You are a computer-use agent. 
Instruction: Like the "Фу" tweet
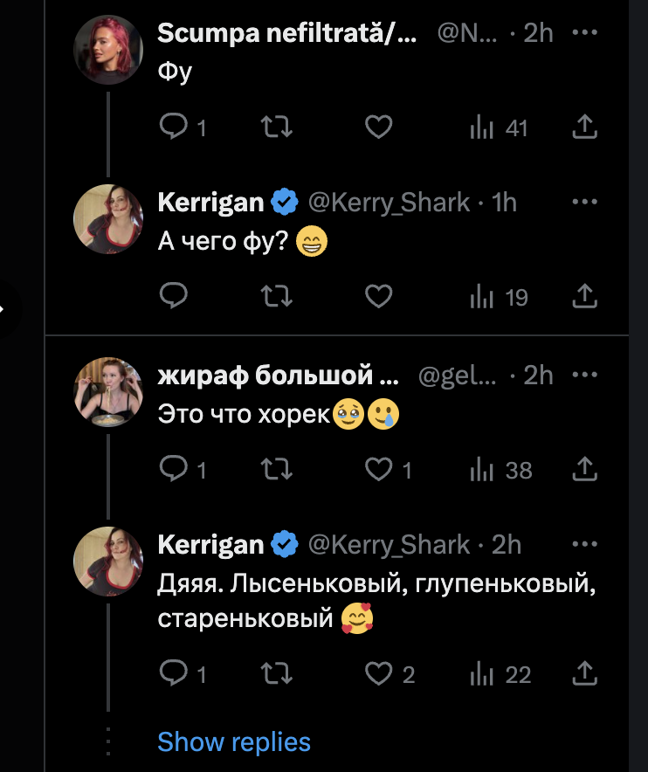click(378, 128)
